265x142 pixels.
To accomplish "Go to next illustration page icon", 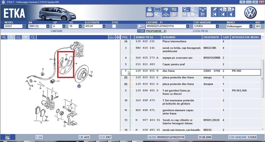I will [x=231, y=10].
